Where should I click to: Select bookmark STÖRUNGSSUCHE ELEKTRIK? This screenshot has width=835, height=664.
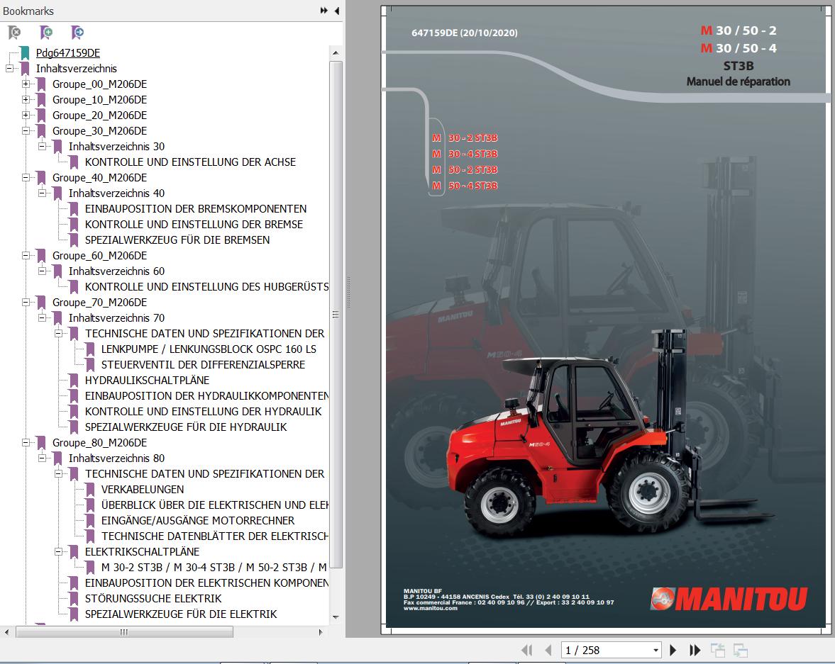click(153, 599)
